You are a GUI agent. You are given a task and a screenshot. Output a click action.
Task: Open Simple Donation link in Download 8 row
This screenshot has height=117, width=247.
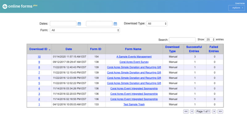pos(134,67)
